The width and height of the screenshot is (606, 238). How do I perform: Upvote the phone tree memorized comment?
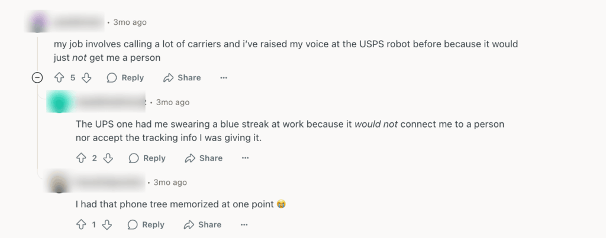click(80, 224)
